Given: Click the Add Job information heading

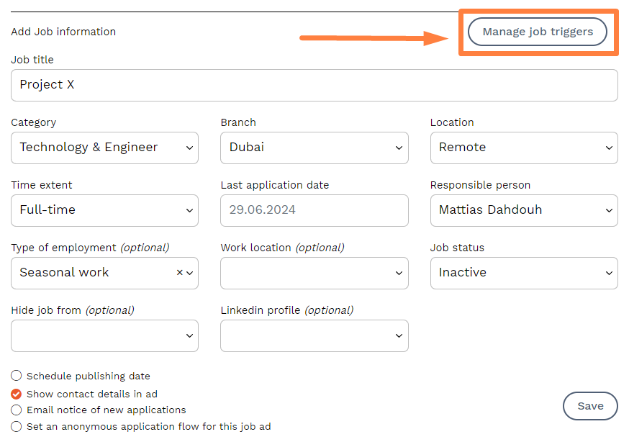Looking at the screenshot, I should (63, 32).
